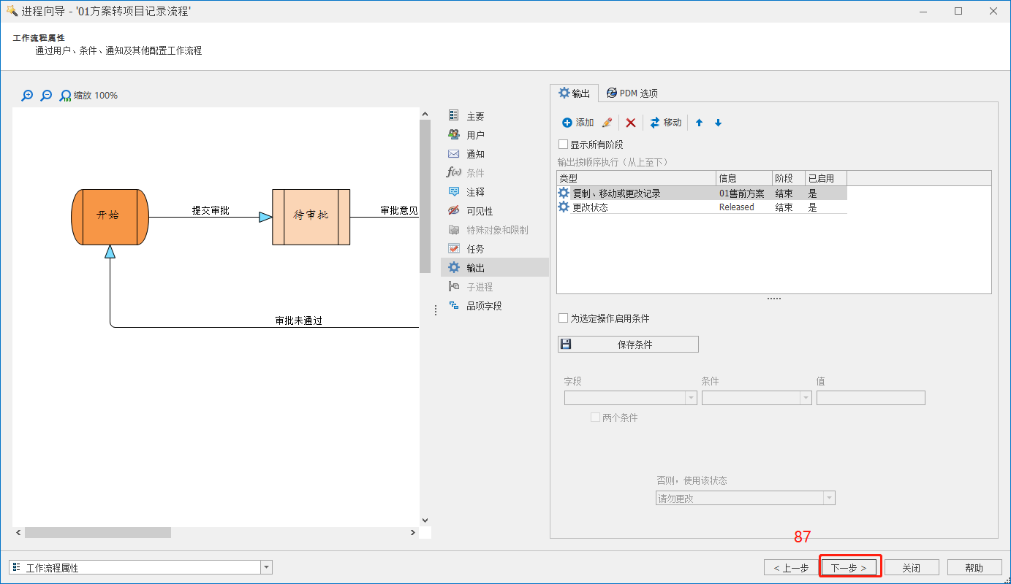This screenshot has height=584, width=1011.
Task: Toggle 为选定操作启用条件 checkbox
Action: (563, 318)
